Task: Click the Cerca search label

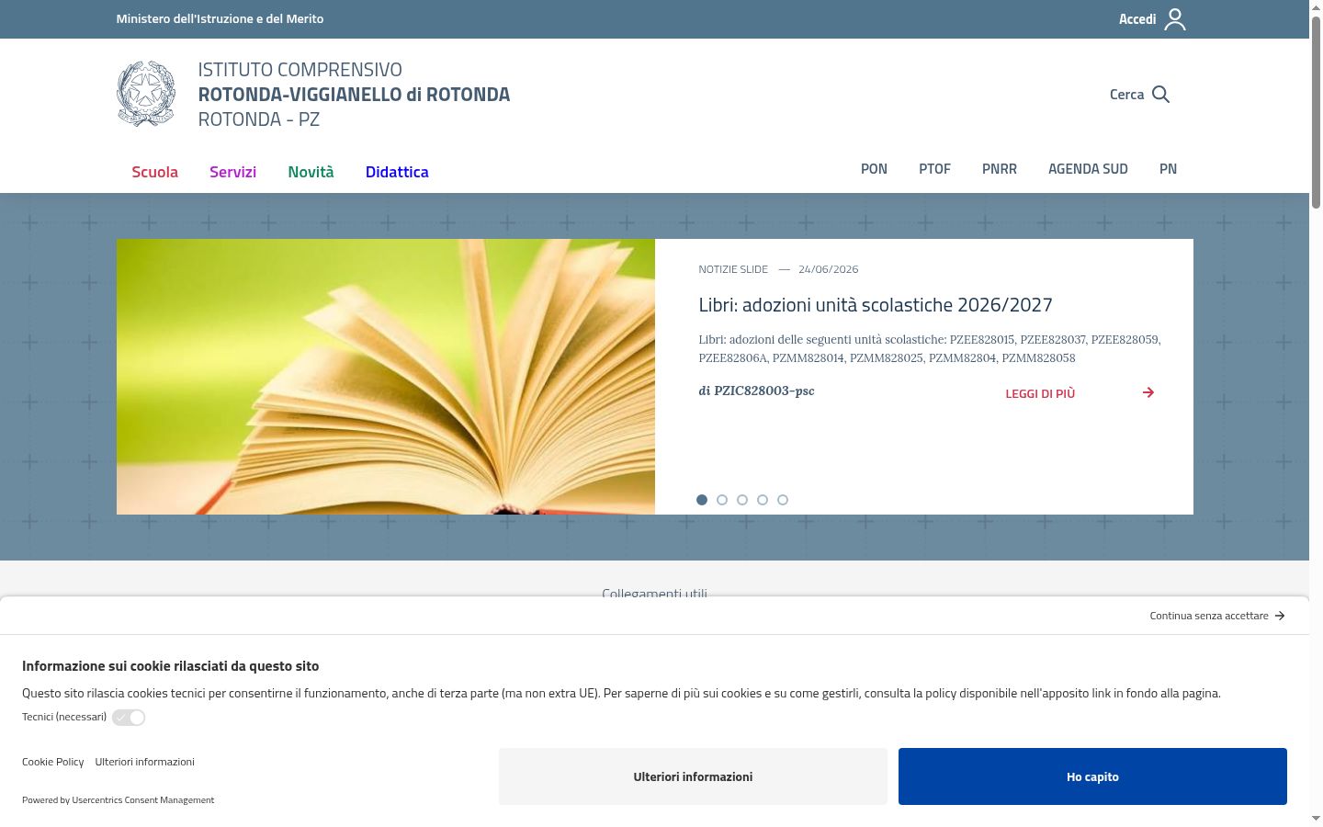Action: click(x=1126, y=95)
